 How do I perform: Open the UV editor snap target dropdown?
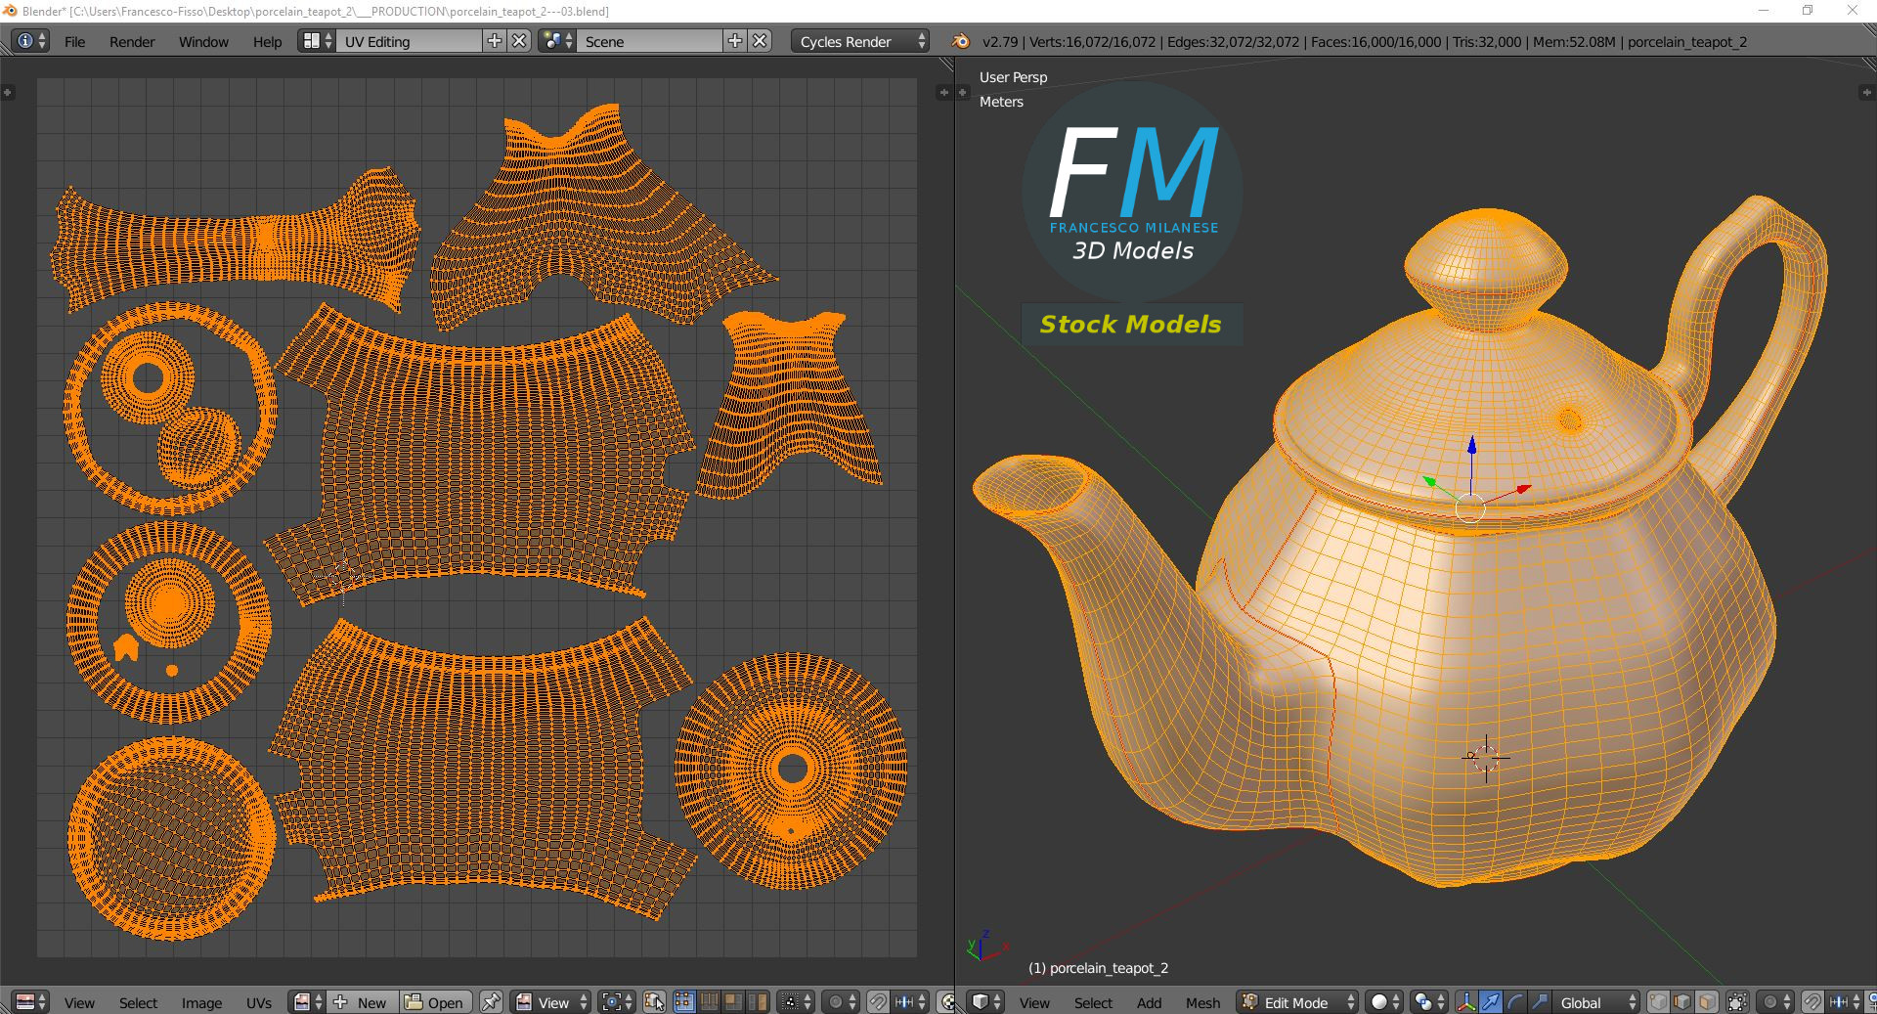tap(910, 1002)
